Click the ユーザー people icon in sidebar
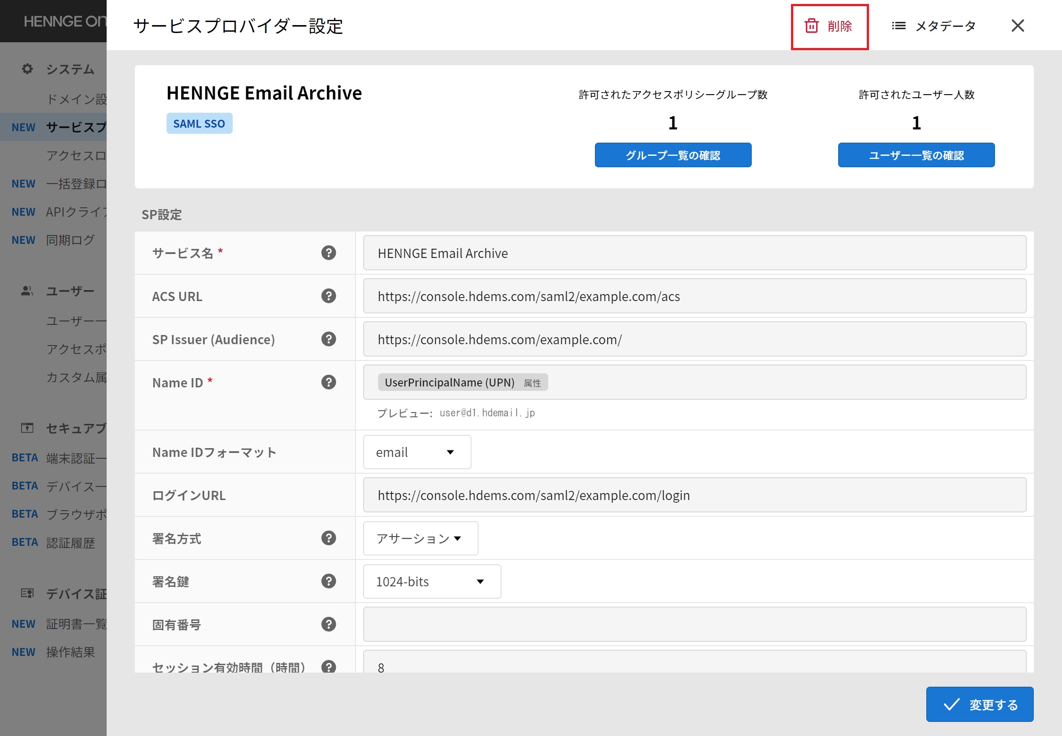1062x736 pixels. tap(27, 291)
